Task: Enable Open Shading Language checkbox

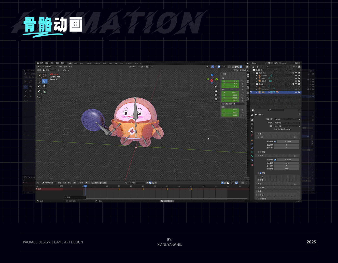Action: [x=275, y=129]
